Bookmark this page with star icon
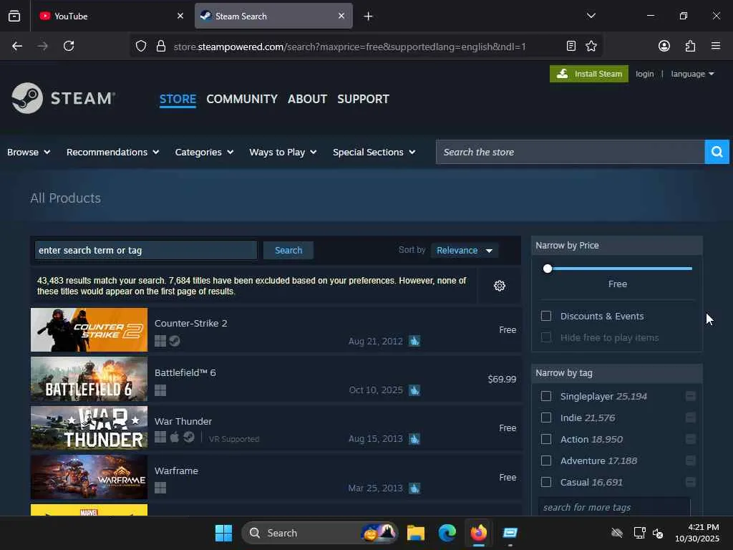The width and height of the screenshot is (733, 550). 591,46
